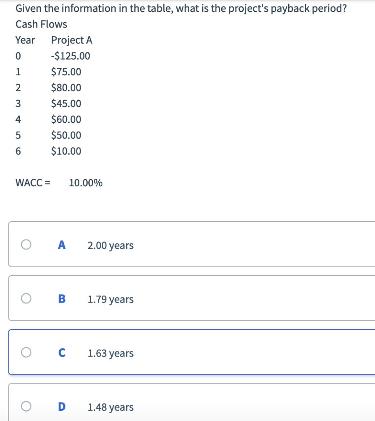Click the WACC value showing 10.00%
Image resolution: width=375 pixels, height=421 pixels.
86,183
